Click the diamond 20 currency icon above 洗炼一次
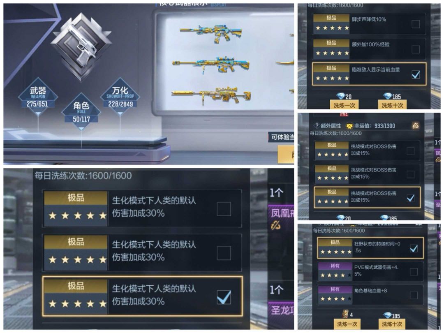The image size is (444, 333). (x=340, y=96)
